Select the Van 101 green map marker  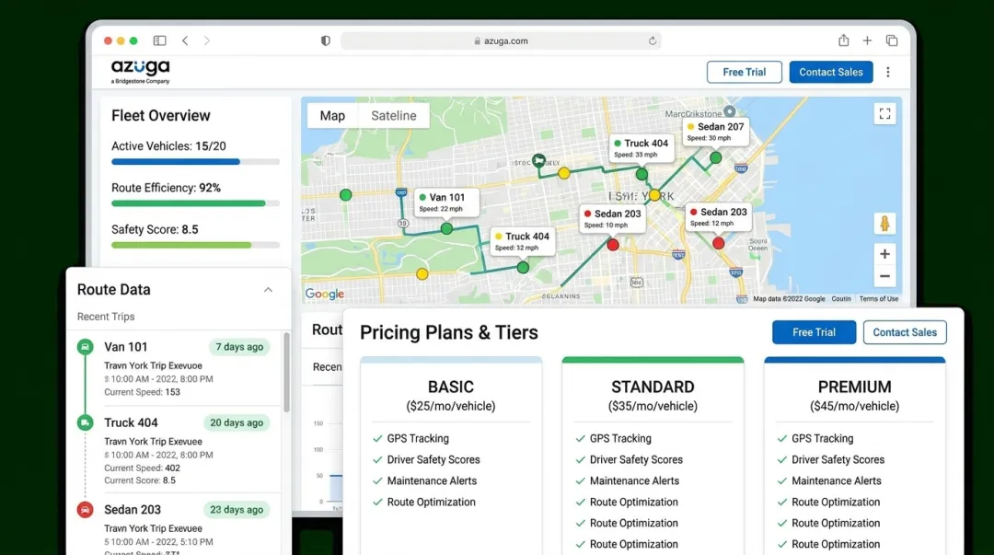click(x=447, y=228)
